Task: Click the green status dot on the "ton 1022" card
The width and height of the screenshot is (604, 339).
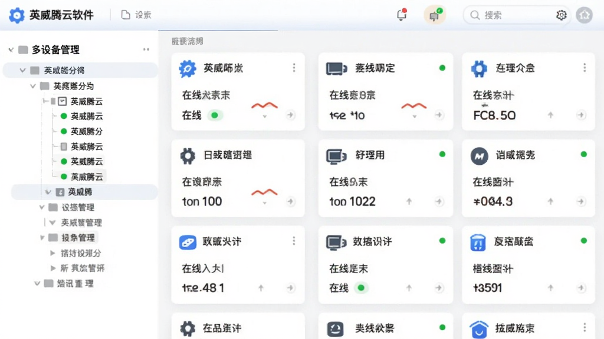Action: tap(442, 155)
